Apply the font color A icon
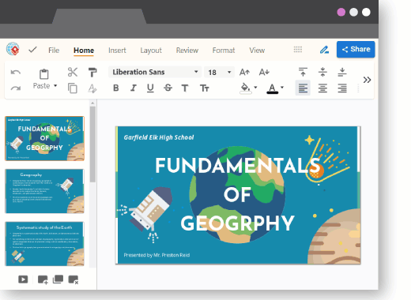The width and height of the screenshot is (411, 300). point(273,88)
